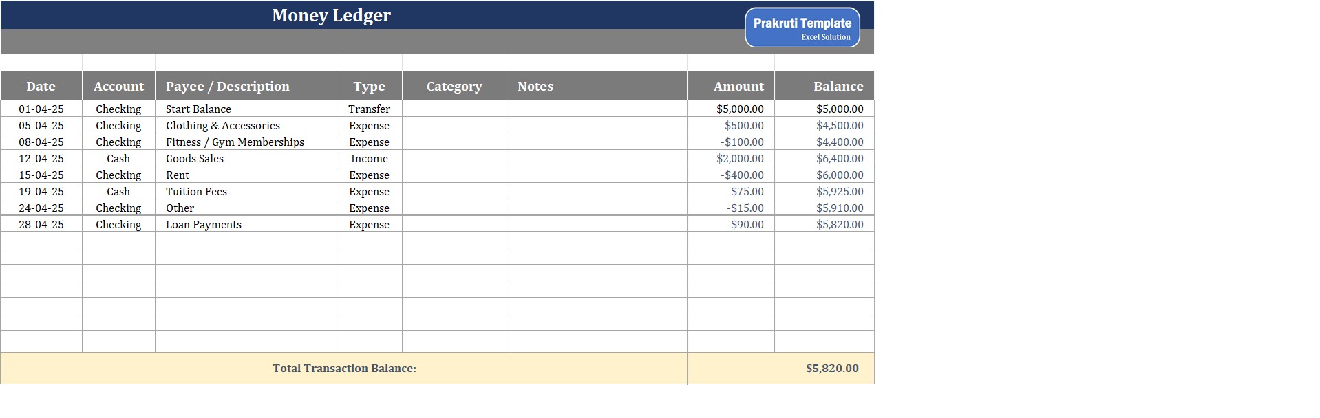Select balance cell $4,400.00
The height and width of the screenshot is (418, 1320).
click(x=824, y=142)
